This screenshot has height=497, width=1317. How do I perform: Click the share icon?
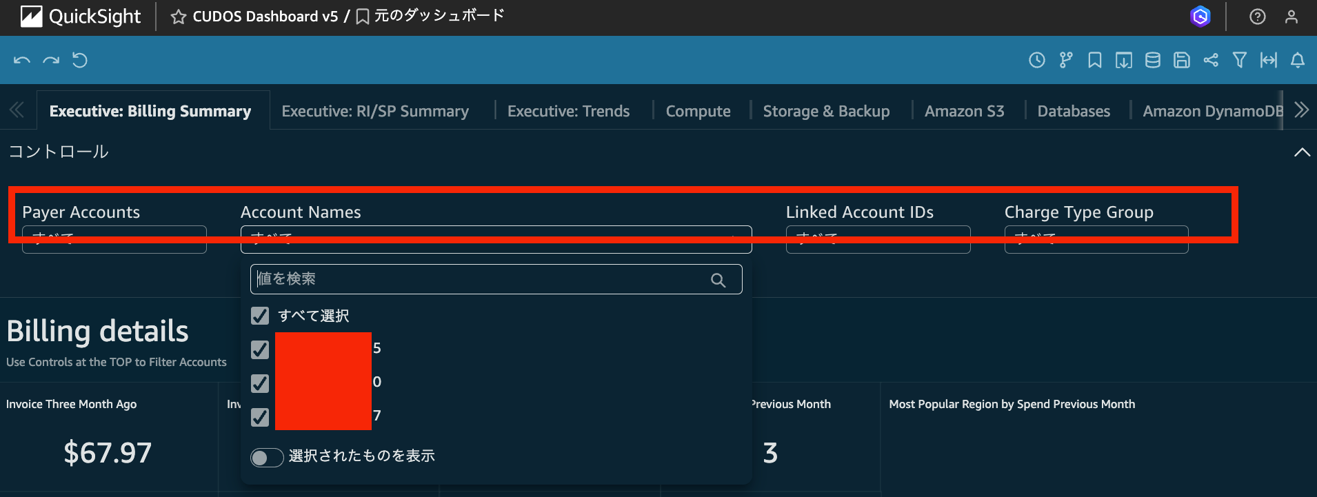tap(1211, 61)
